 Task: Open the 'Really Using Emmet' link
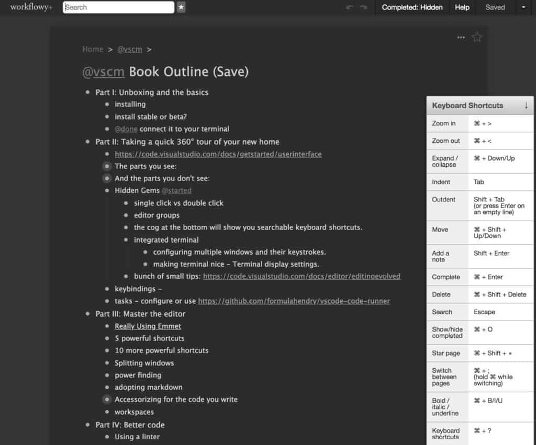tap(148, 326)
